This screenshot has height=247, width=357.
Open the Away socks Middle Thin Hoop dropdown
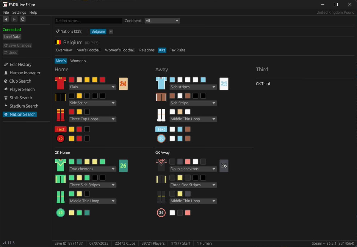click(193, 119)
